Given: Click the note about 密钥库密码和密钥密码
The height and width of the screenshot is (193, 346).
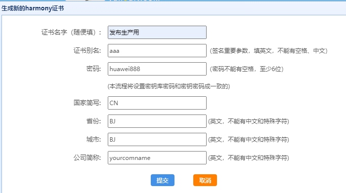Looking at the screenshot, I should pyautogui.click(x=169, y=86).
